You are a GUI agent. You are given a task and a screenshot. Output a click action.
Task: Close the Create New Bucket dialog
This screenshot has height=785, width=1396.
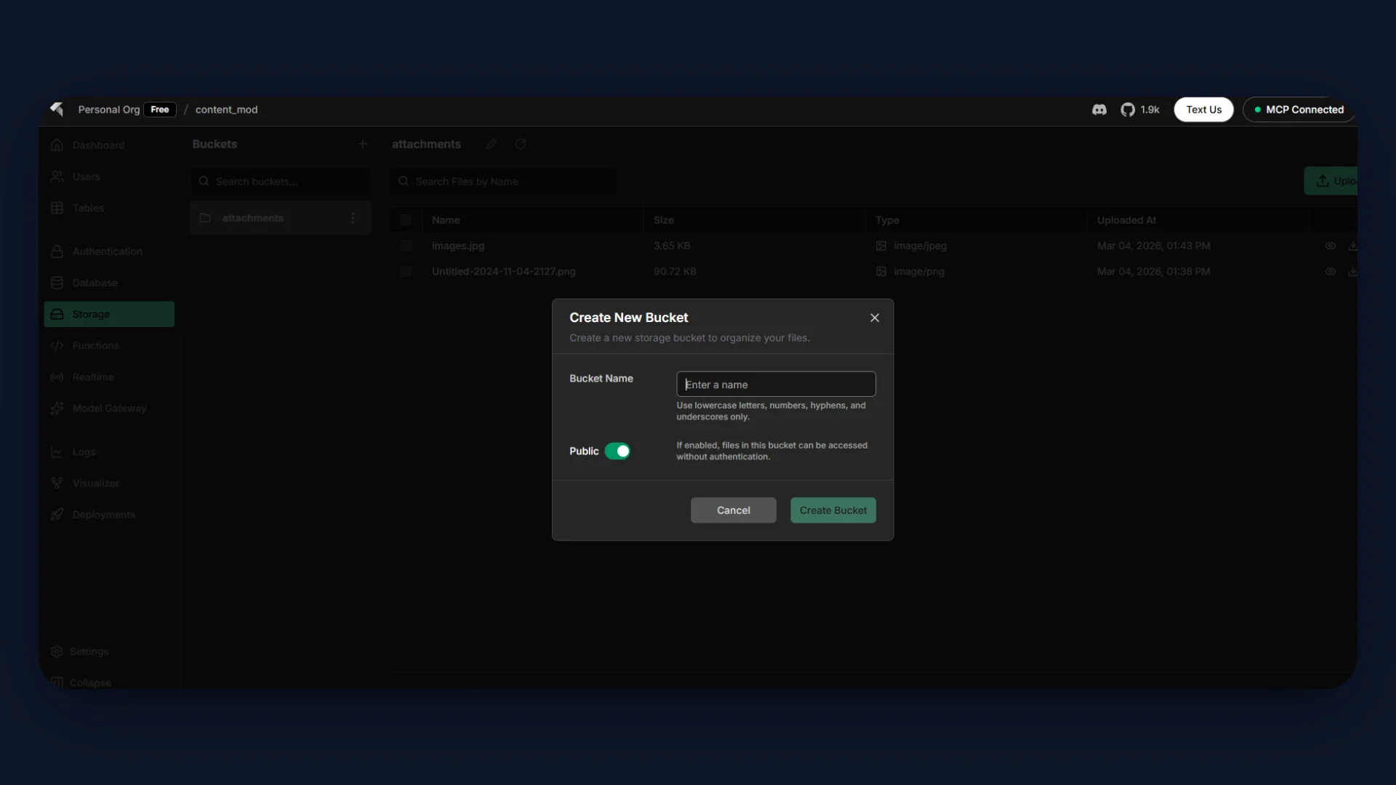875,318
